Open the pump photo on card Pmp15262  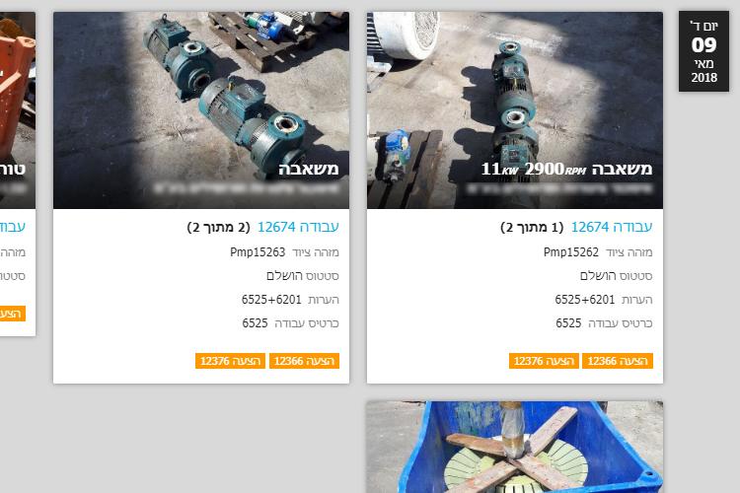coord(515,109)
